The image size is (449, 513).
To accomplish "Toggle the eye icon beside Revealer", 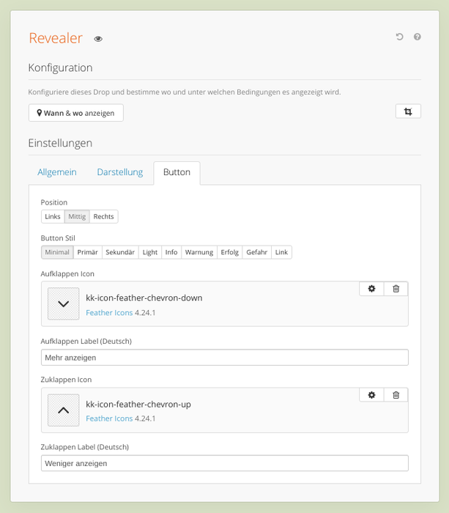I will tap(98, 39).
